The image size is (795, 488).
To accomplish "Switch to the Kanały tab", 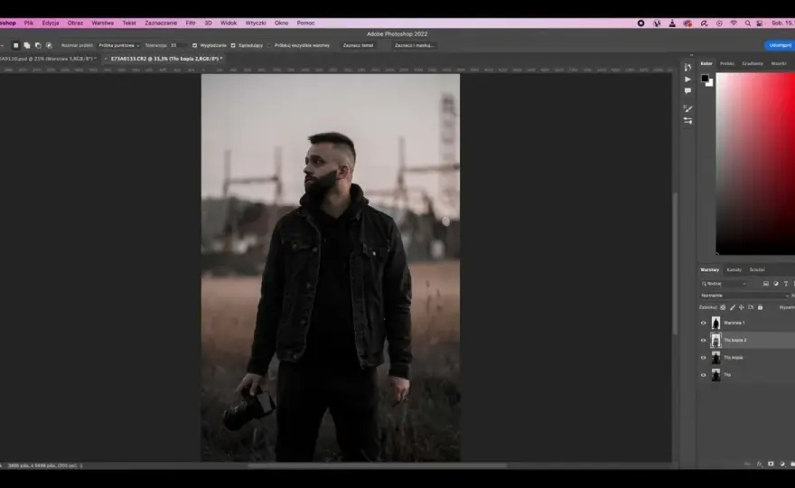I will click(x=734, y=270).
